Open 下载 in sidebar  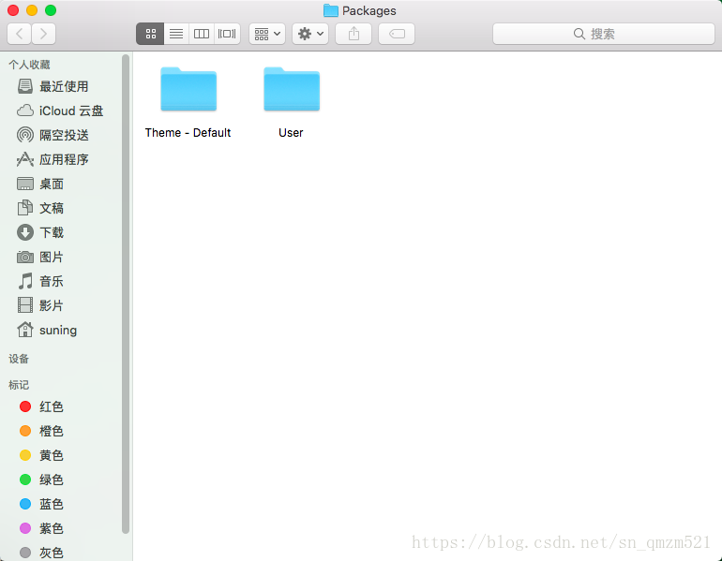click(x=40, y=232)
